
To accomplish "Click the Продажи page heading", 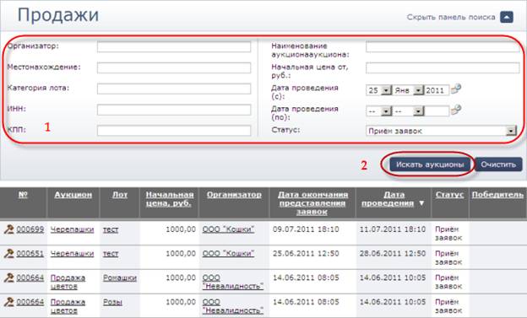I will coord(57,15).
